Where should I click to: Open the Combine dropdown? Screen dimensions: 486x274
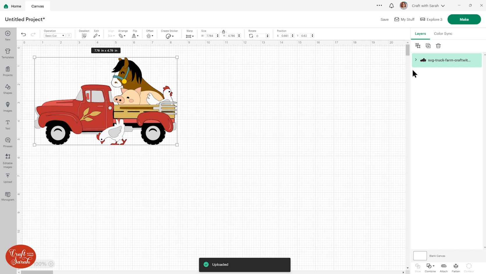pos(430,268)
